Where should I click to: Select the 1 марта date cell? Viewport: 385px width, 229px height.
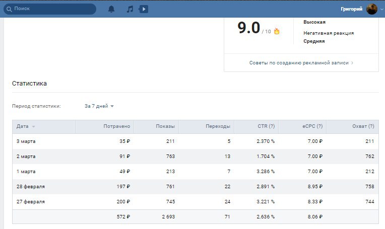[x=26, y=172]
